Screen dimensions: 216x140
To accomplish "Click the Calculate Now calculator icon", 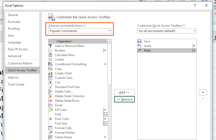I will (x=50, y=55).
